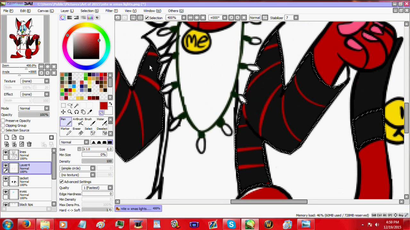The width and height of the screenshot is (410, 230).
Task: Hide the Layer4 layer
Action: (x=5, y=165)
